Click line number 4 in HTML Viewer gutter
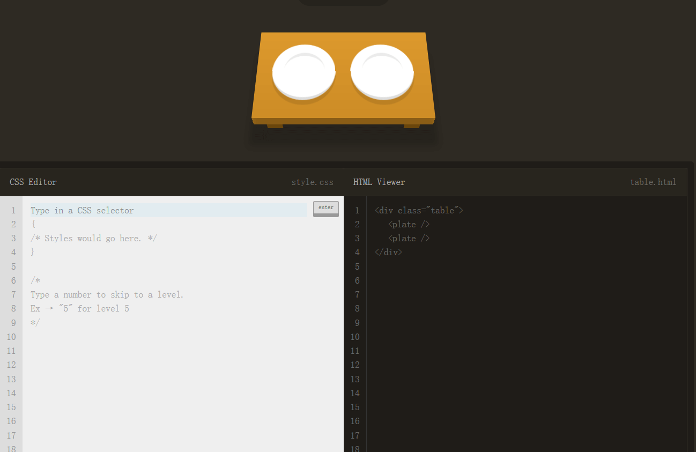Viewport: 696px width, 452px height. coord(357,252)
